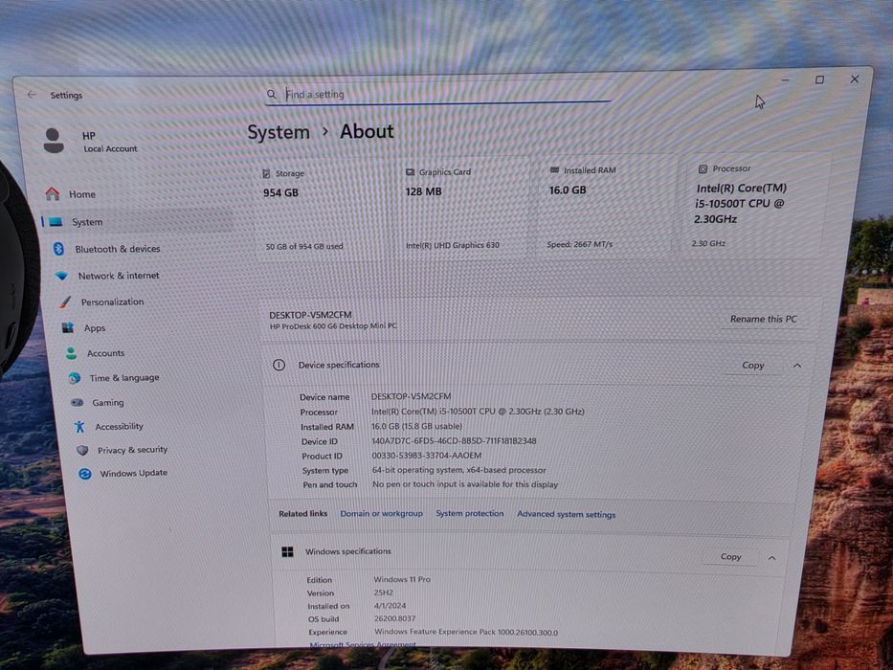Select the 25H2 version value
The image size is (893, 670).
(383, 592)
